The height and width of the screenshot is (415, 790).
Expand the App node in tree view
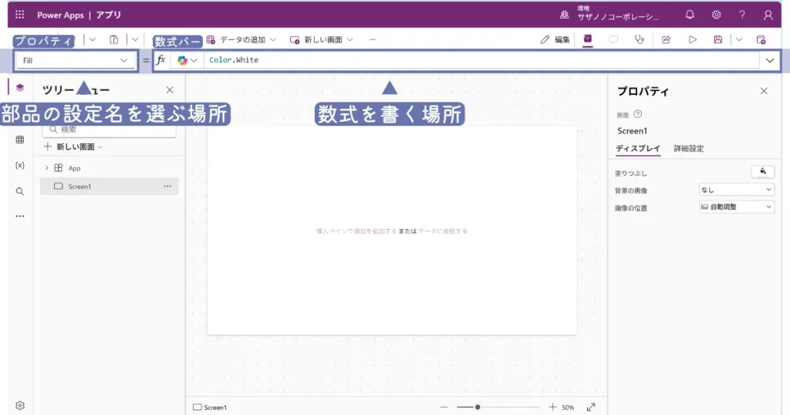[47, 167]
